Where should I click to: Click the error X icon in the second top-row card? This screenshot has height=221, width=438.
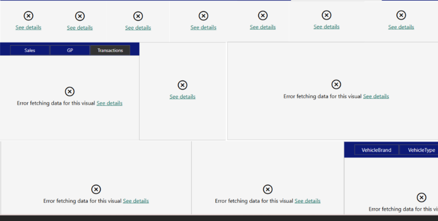coord(80,16)
